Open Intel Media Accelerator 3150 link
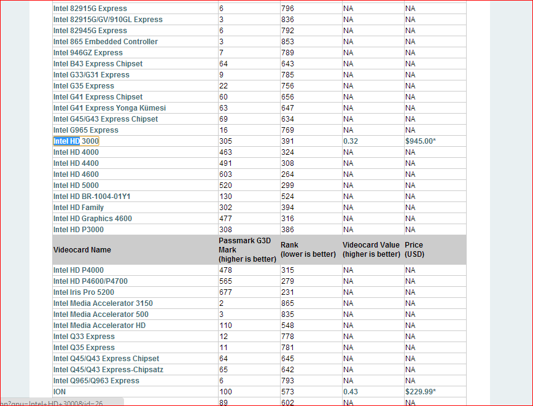The width and height of the screenshot is (533, 406). [x=103, y=303]
